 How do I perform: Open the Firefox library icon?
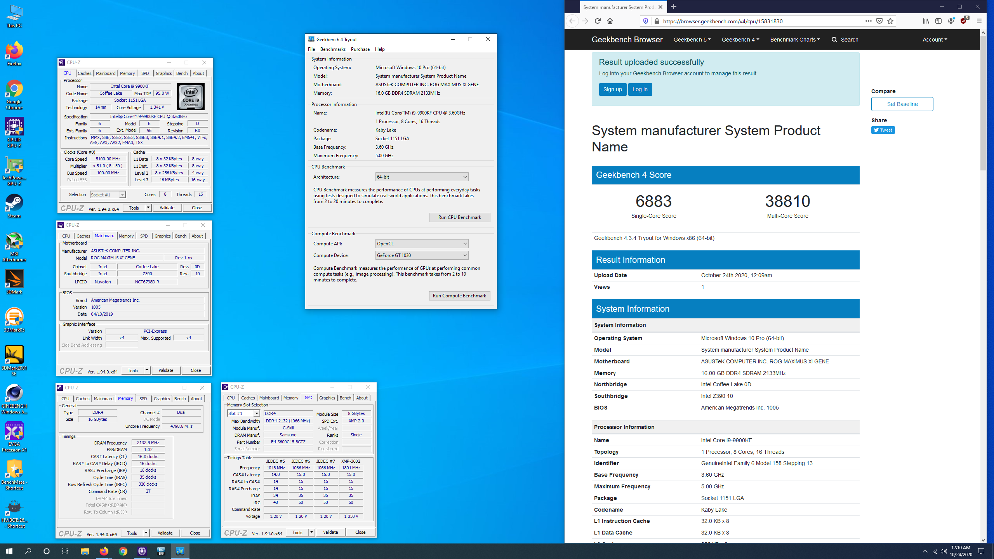tap(926, 21)
